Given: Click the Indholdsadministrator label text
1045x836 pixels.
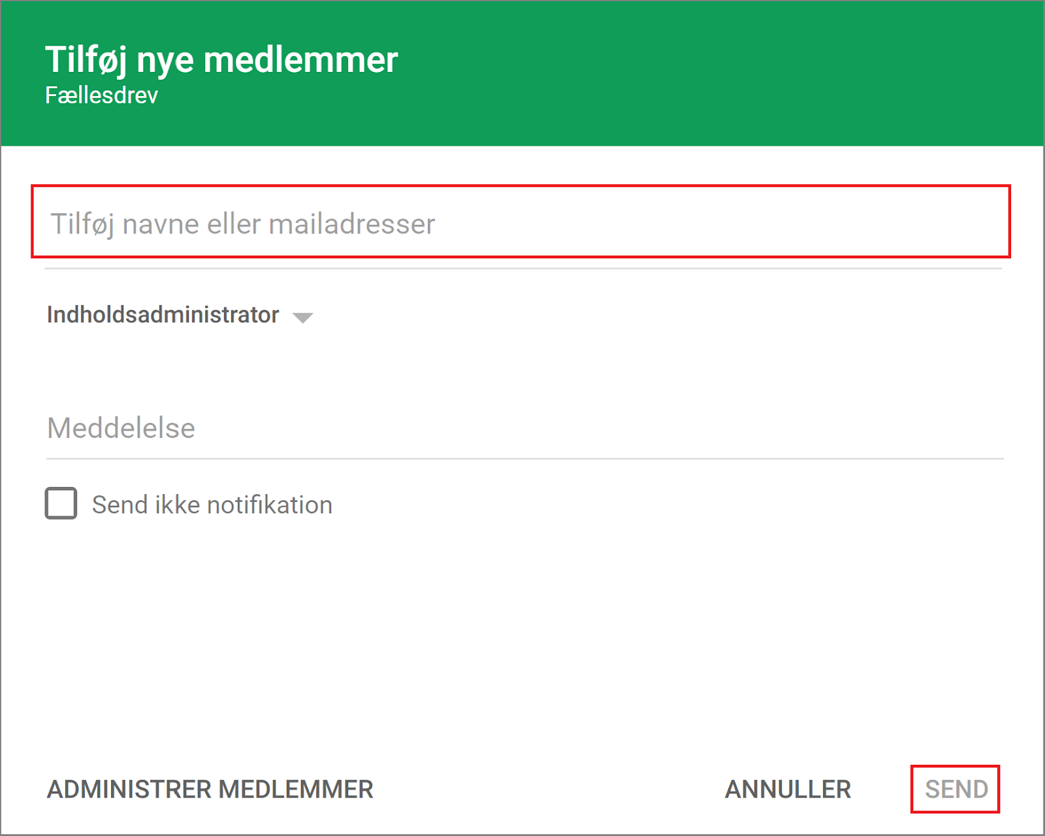Looking at the screenshot, I should click(x=163, y=315).
